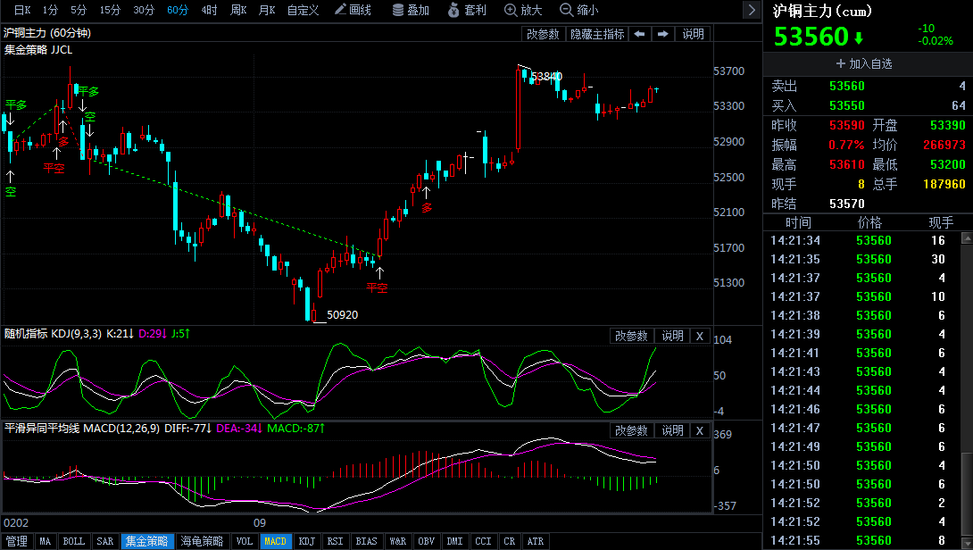This screenshot has width=973, height=550.
Task: Select the MA indicator tab
Action: click(46, 541)
